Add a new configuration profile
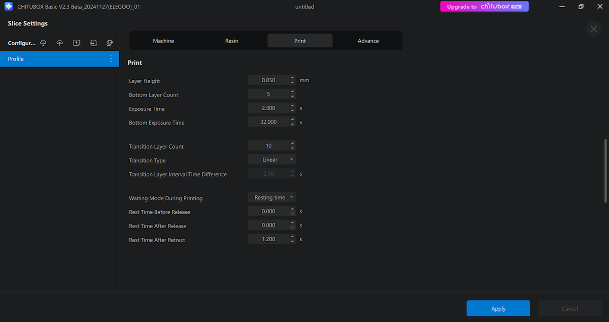Viewport: 609px width, 322px height. [x=77, y=43]
